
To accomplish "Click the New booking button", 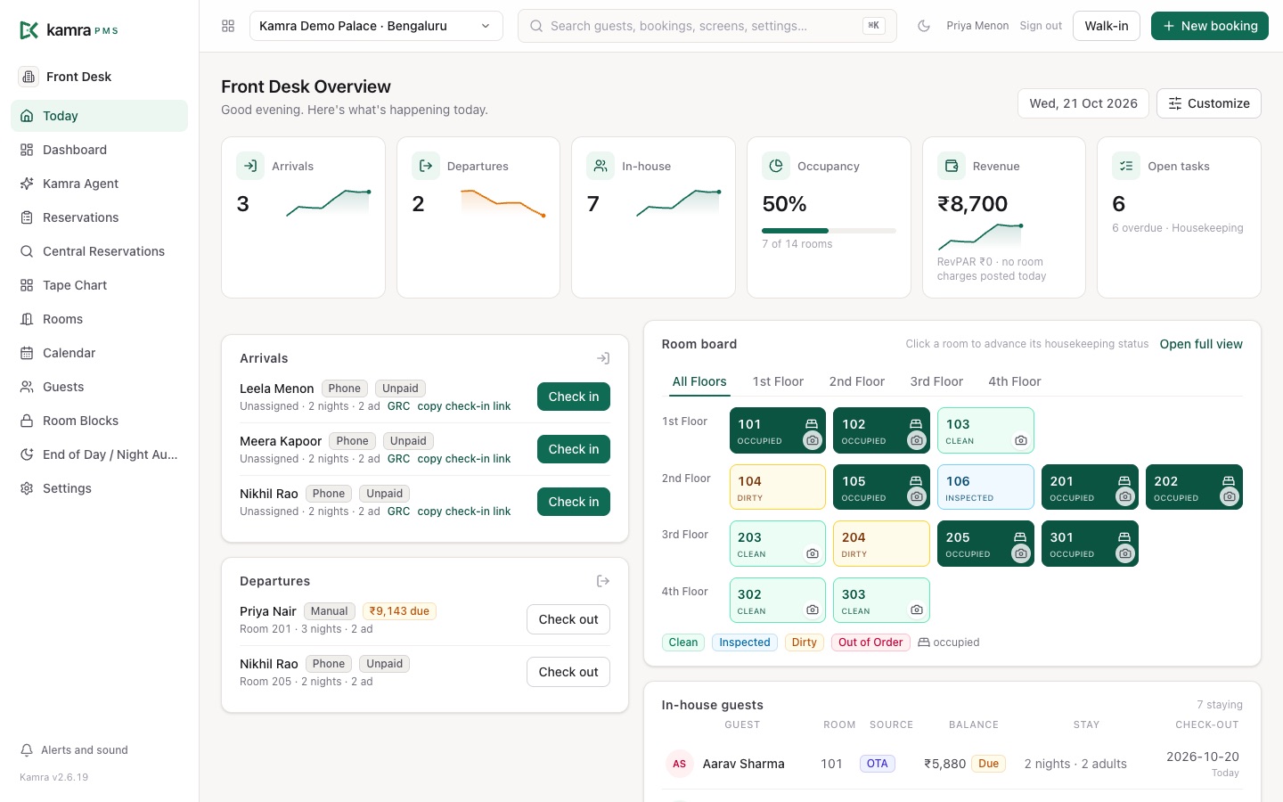I will 1210,26.
